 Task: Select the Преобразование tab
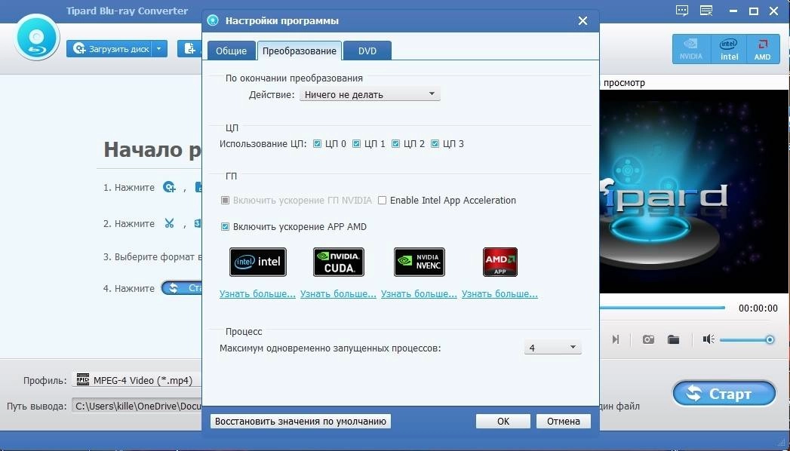coord(300,51)
